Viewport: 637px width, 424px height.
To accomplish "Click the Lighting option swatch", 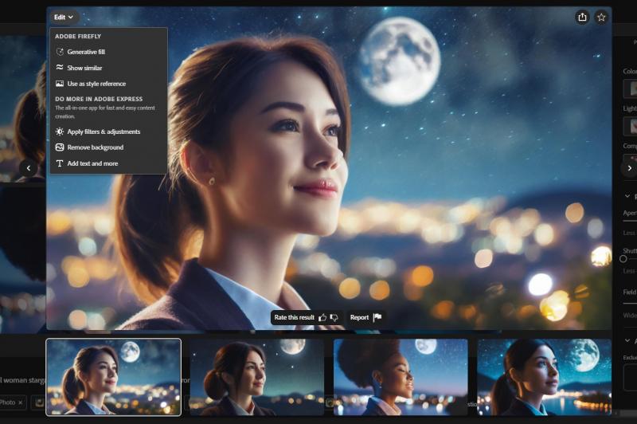I will [x=631, y=126].
